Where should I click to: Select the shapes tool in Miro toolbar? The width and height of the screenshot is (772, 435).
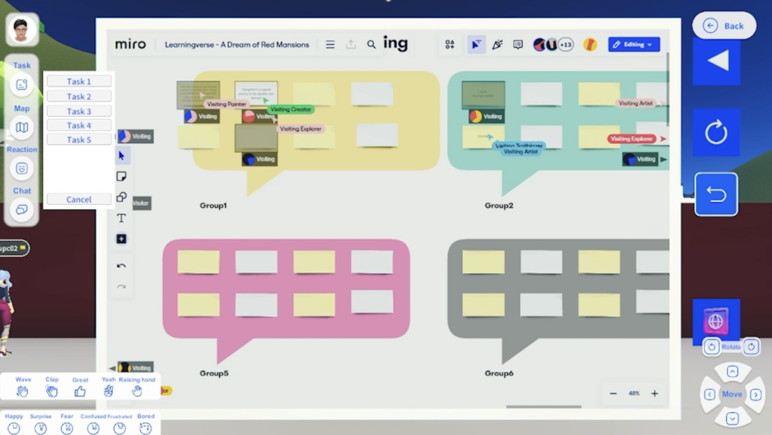coord(121,197)
